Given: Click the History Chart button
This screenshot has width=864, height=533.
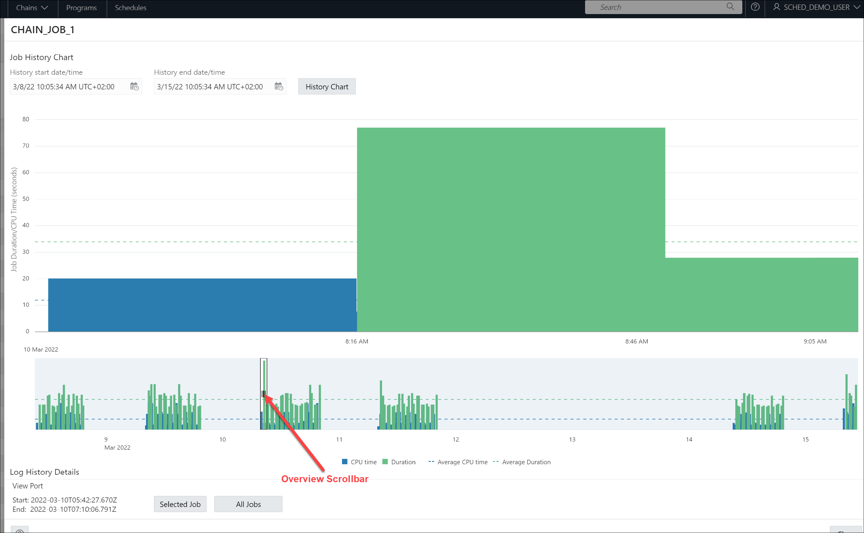Looking at the screenshot, I should [x=326, y=87].
